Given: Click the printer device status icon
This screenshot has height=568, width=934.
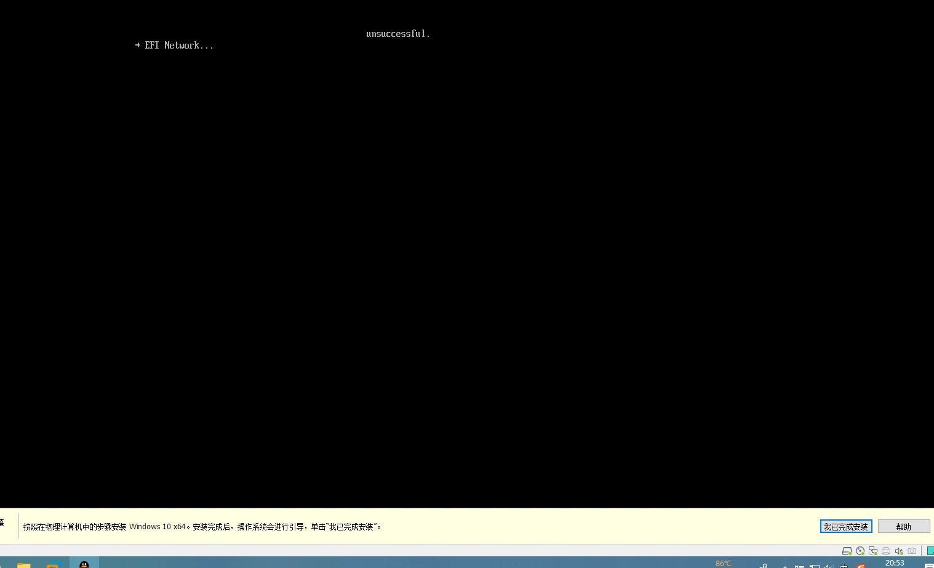Looking at the screenshot, I should coord(886,551).
